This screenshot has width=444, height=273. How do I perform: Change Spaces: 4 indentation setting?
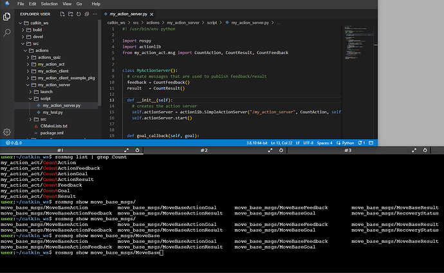tap(324, 143)
